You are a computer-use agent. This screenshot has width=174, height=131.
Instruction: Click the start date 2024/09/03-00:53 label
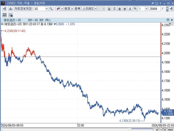(12, 125)
